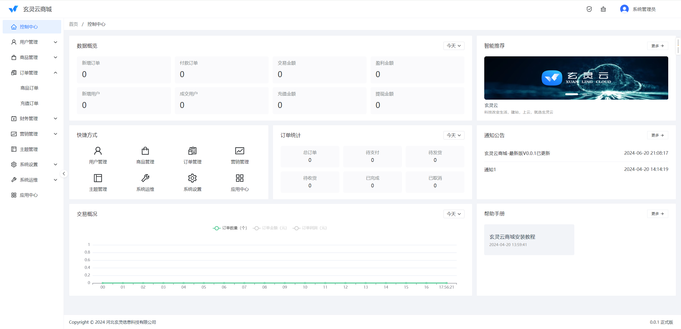The image size is (681, 329).
Task: Select 商品订单 submenu item
Action: [x=30, y=88]
